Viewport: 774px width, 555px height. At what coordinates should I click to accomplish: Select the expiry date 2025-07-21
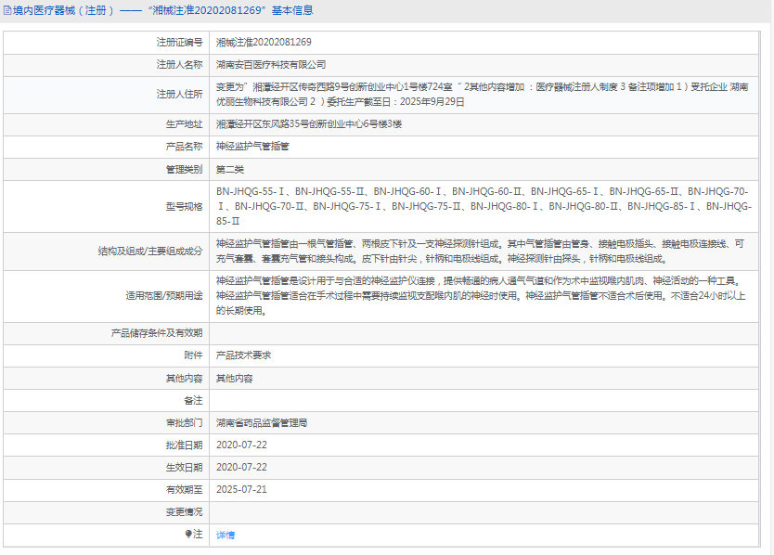(241, 490)
